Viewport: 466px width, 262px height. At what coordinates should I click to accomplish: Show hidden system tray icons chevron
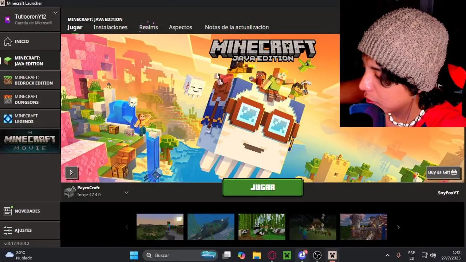[x=387, y=255]
